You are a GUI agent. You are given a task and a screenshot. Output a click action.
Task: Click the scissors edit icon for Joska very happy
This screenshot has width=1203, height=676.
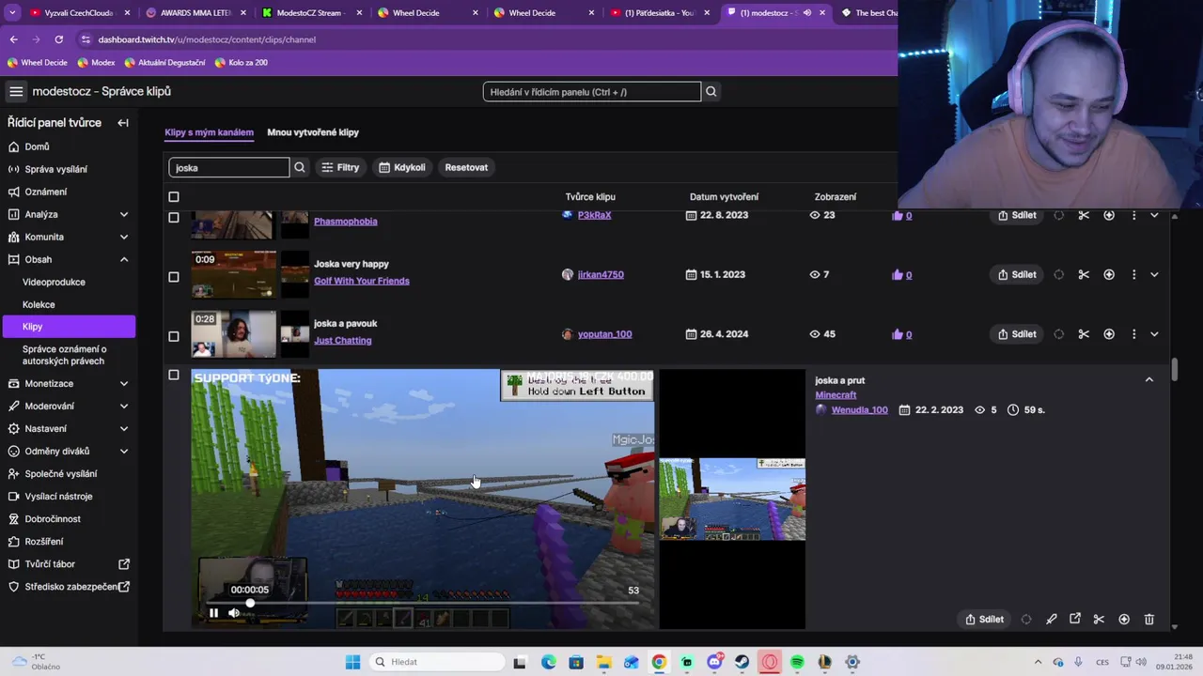[x=1084, y=274]
